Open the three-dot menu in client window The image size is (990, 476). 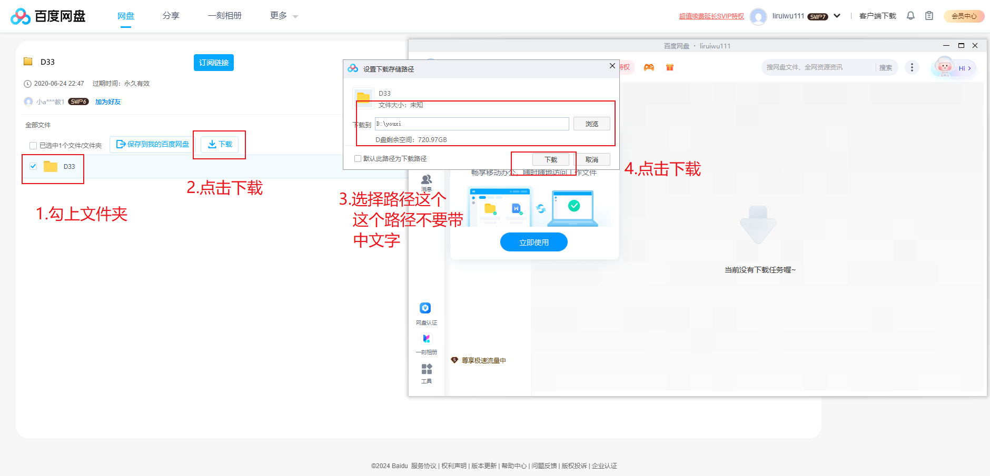(x=912, y=67)
